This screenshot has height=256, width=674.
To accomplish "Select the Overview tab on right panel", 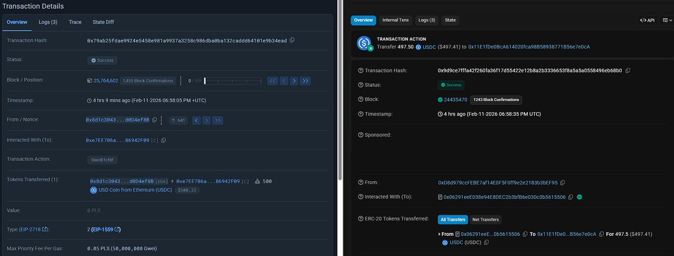I will (363, 20).
